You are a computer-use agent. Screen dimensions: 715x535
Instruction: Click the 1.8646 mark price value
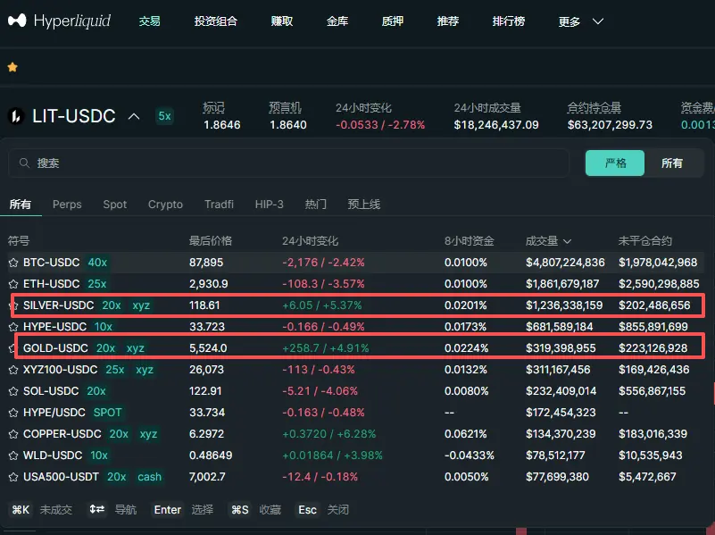tap(222, 125)
